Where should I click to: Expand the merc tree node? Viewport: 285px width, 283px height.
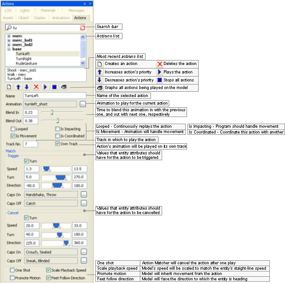click(x=9, y=36)
